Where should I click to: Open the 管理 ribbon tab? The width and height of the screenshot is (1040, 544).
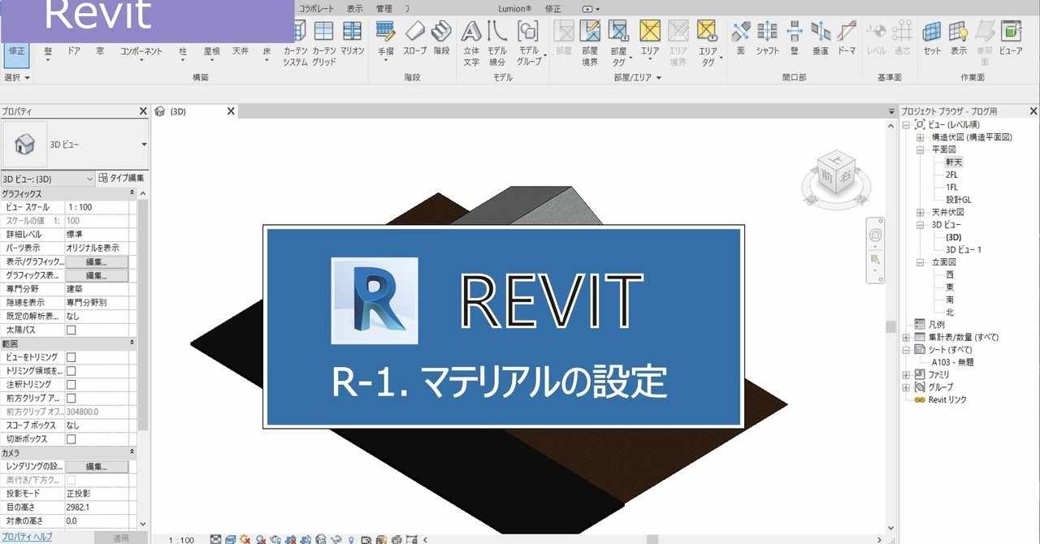(x=384, y=9)
